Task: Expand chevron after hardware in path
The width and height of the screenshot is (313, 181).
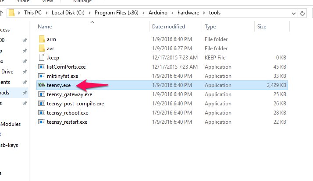Action: [x=204, y=13]
